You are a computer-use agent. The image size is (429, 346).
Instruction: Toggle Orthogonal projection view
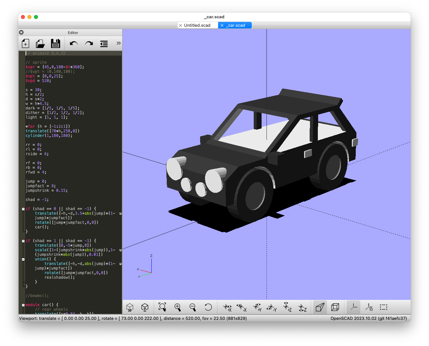click(335, 307)
